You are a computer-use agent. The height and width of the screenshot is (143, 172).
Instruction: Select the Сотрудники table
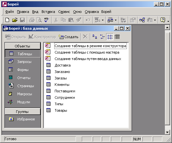coord(65,97)
